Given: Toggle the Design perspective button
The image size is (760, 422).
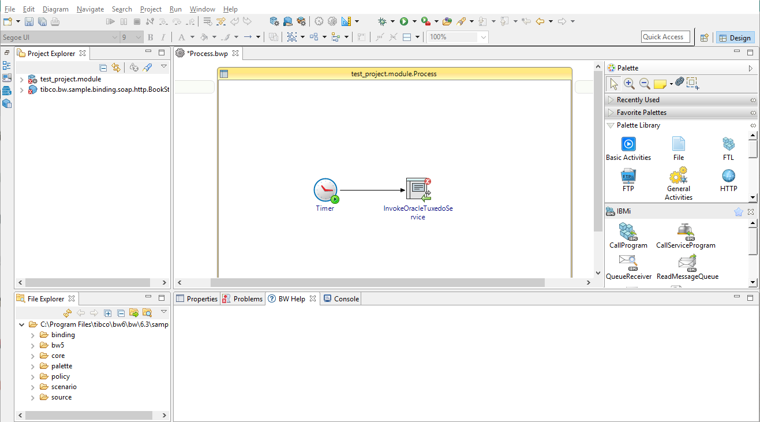Looking at the screenshot, I should tap(735, 38).
